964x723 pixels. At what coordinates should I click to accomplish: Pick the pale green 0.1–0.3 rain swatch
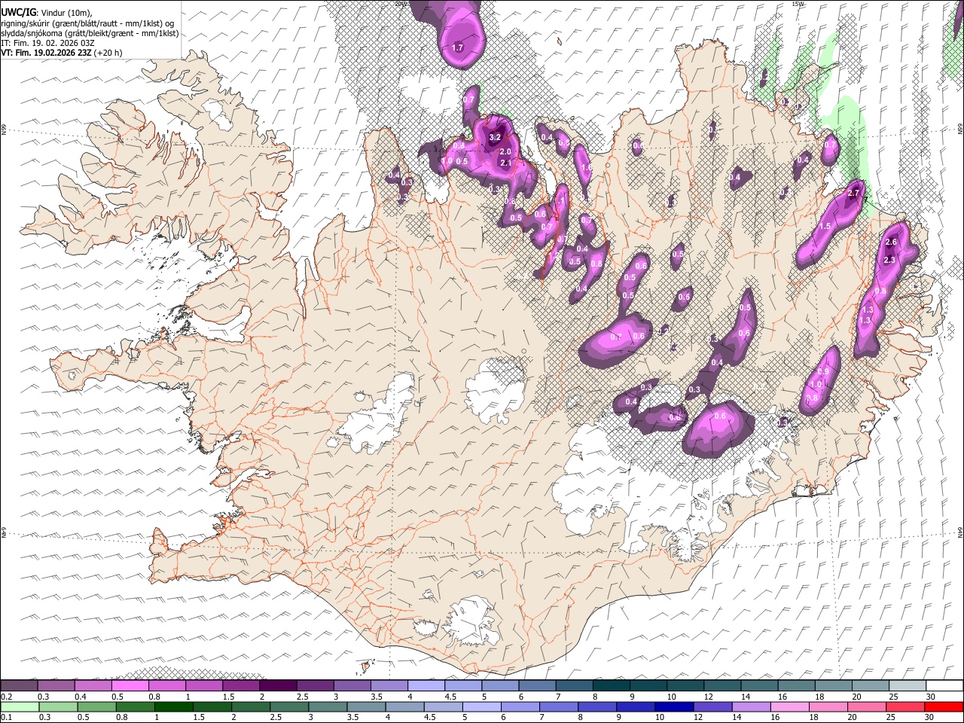click(19, 707)
